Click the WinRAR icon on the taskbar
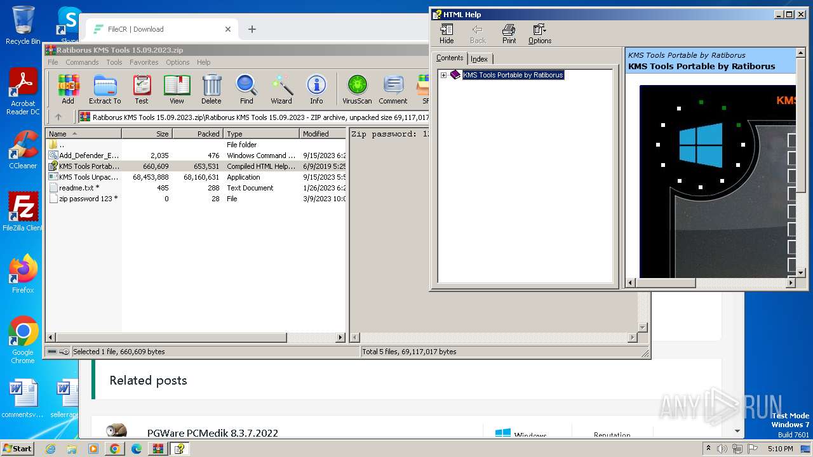The width and height of the screenshot is (813, 457). point(158,449)
